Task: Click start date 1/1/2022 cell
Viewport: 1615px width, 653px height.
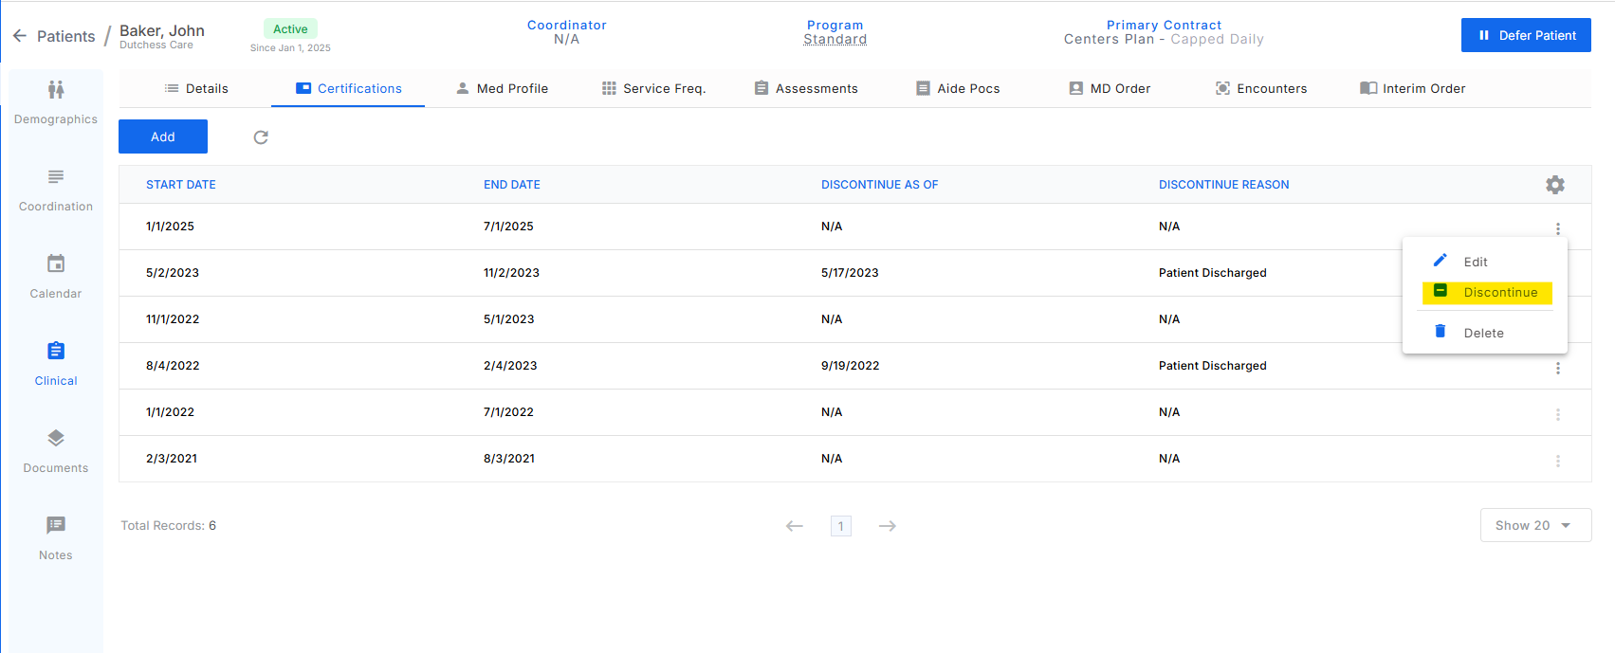Action: coord(170,412)
